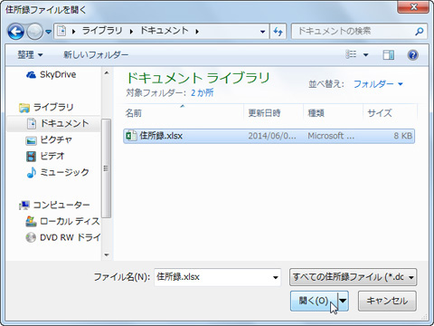Select ライブラリ in the address breadcrumb
434x326 pixels.
tap(102, 31)
